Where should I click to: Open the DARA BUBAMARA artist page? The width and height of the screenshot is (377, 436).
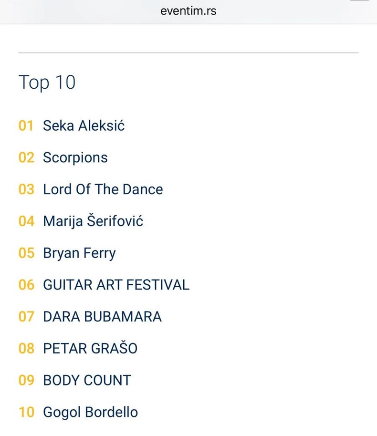click(102, 316)
